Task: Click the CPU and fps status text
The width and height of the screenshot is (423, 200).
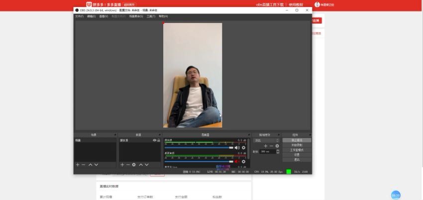Action: tap(268, 172)
